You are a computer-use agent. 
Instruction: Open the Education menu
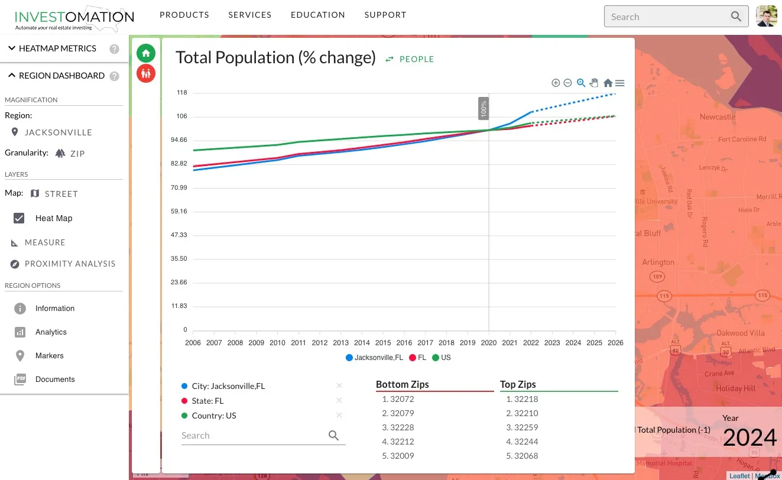tap(317, 15)
